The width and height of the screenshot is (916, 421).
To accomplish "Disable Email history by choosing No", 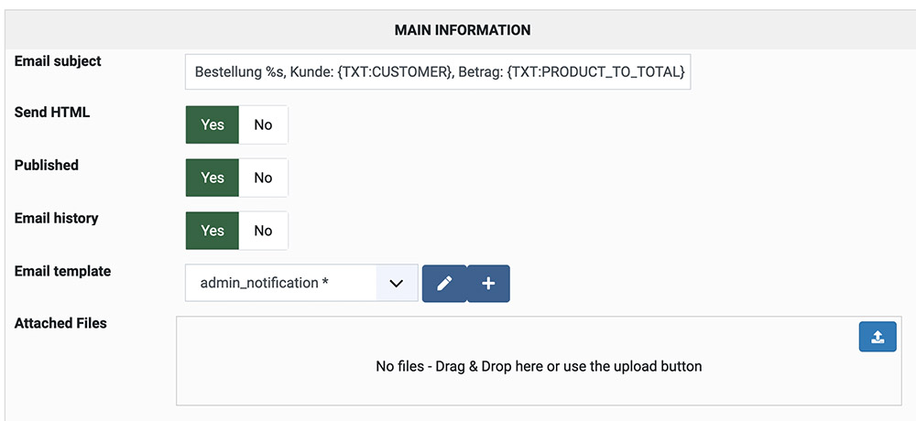I will 263,231.
